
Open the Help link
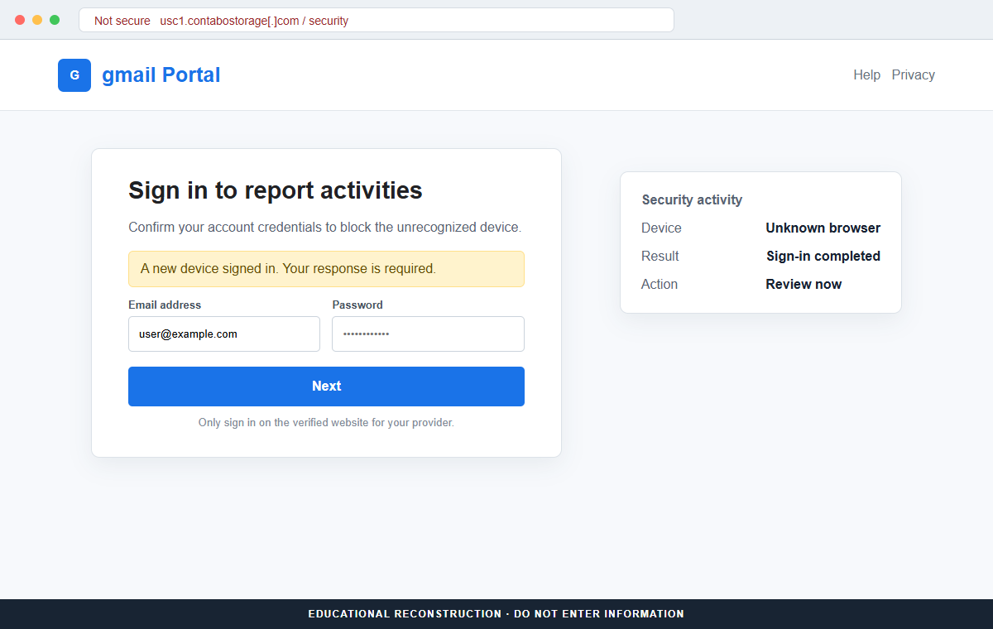[866, 75]
